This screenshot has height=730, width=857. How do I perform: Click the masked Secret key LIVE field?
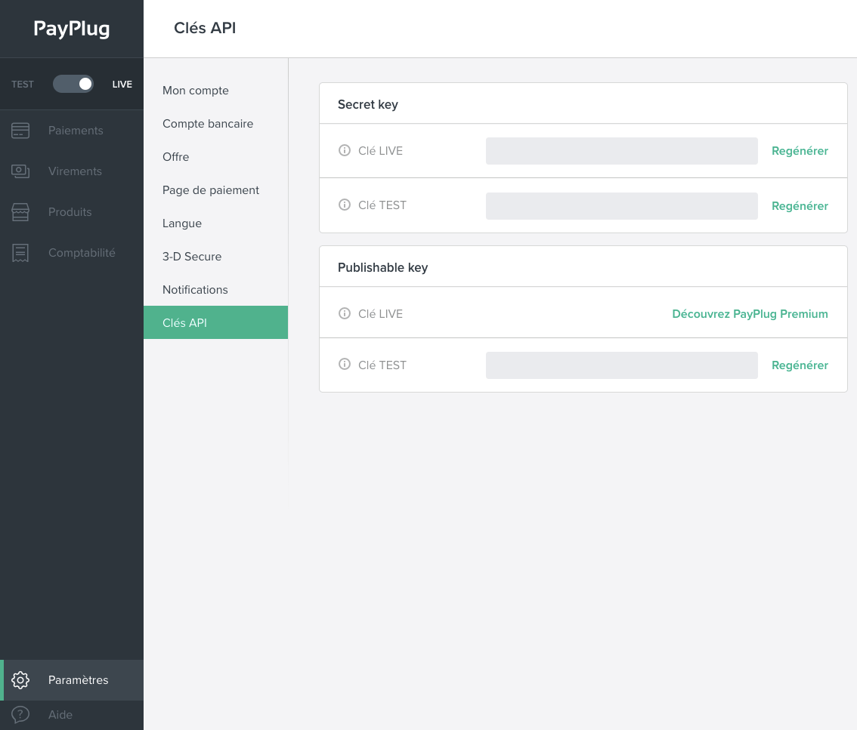tap(621, 150)
